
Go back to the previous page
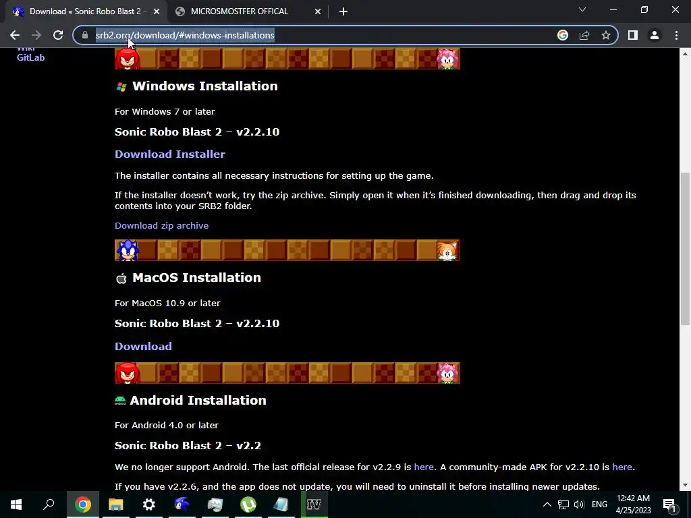tap(15, 35)
